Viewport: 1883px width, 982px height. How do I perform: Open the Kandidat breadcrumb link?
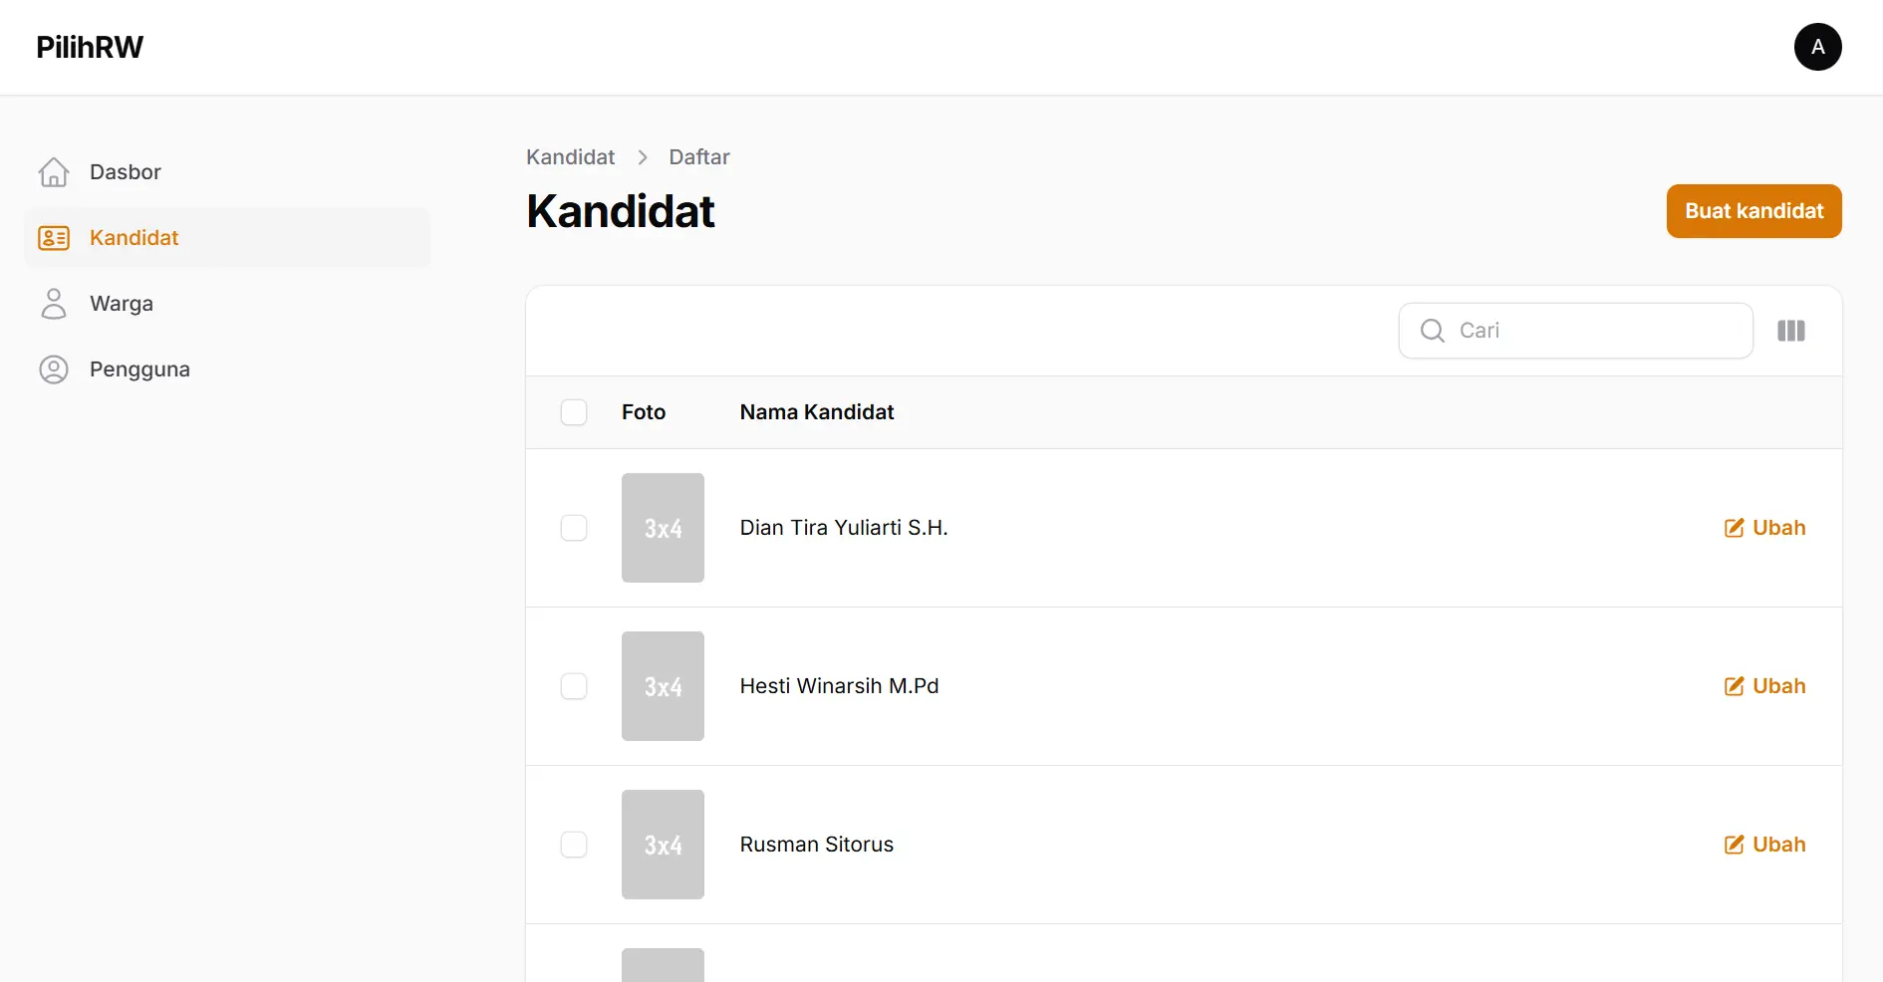(570, 157)
